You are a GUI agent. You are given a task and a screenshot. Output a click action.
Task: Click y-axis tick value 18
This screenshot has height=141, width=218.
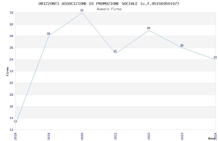click(11, 95)
